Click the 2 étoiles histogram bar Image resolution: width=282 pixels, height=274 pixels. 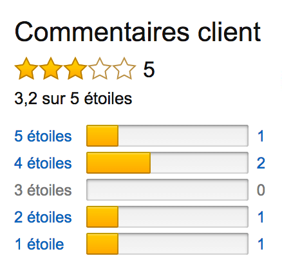[x=167, y=217]
